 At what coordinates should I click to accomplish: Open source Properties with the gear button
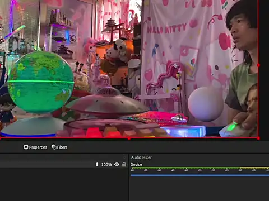pyautogui.click(x=35, y=147)
